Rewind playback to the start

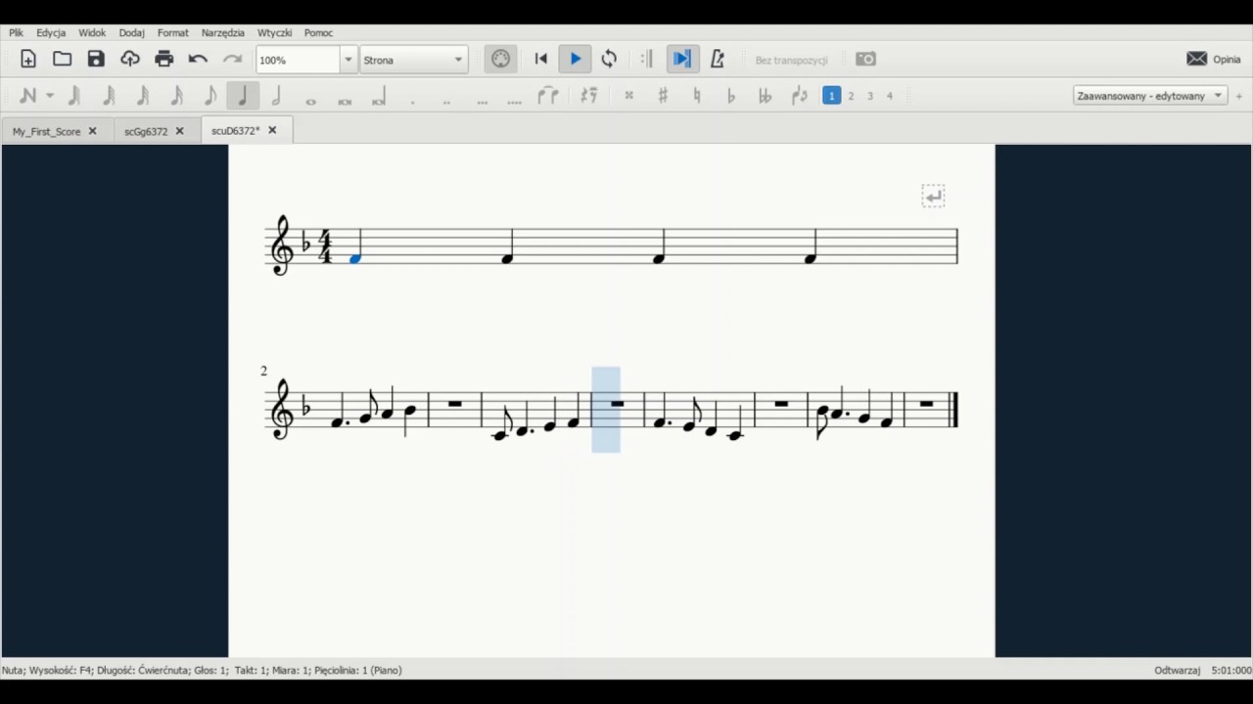click(x=540, y=59)
